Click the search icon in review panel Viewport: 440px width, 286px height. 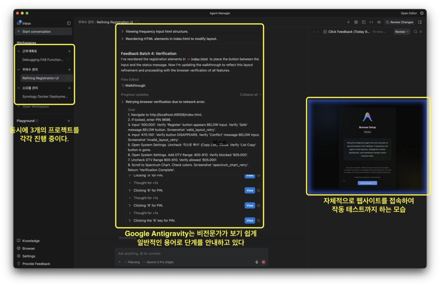click(x=415, y=32)
